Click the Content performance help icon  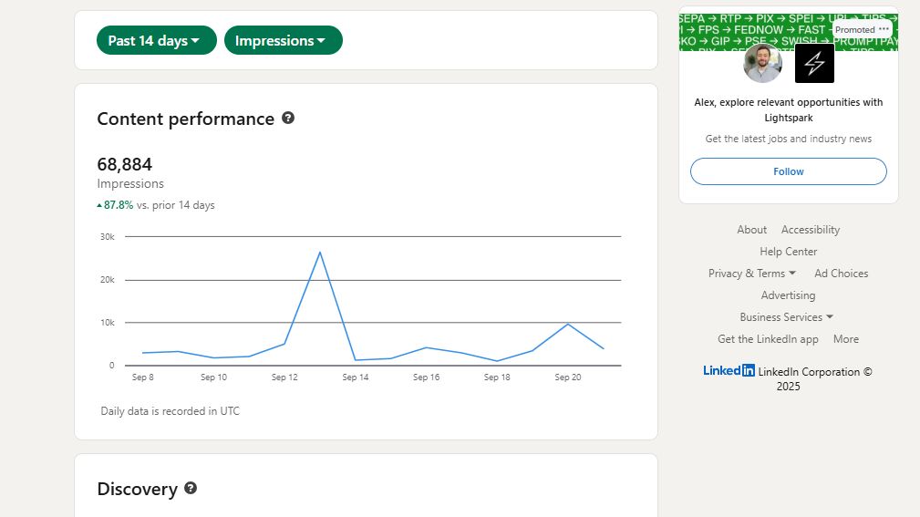(x=288, y=118)
